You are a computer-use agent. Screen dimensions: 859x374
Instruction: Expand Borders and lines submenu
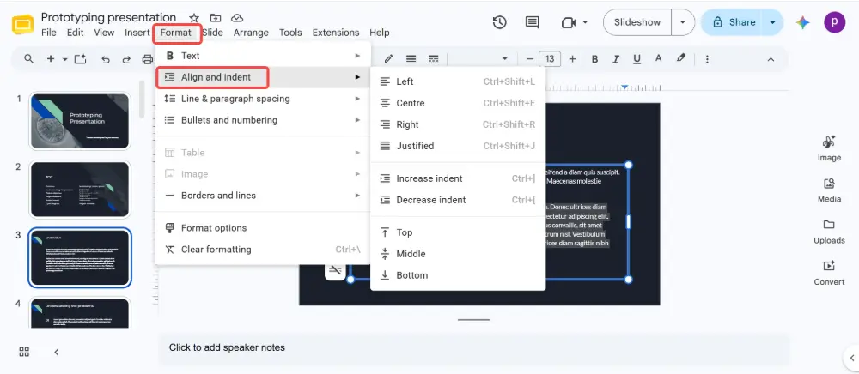click(263, 196)
